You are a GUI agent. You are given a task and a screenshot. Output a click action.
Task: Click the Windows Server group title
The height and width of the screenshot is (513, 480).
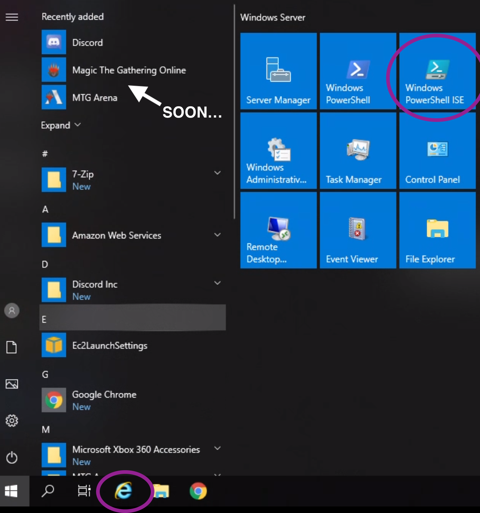pos(273,17)
